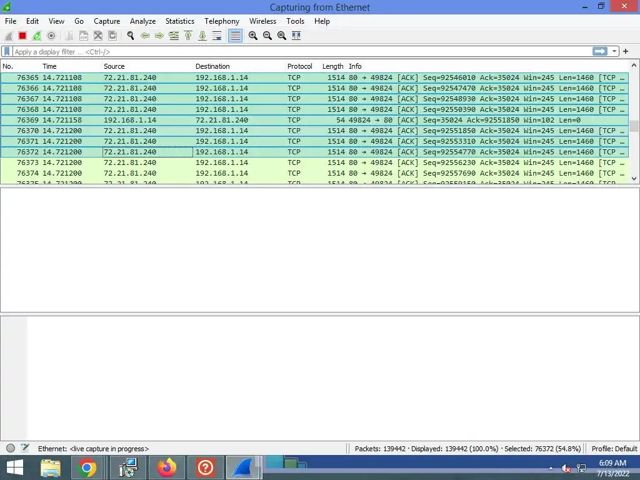Screen dimensions: 640x480
Task: Add a filter button with plus
Action: coord(625,51)
